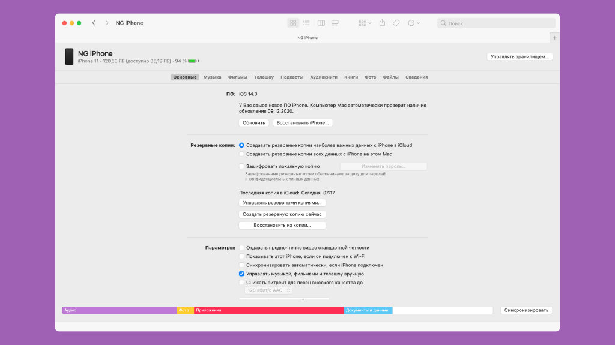Click the battery status icon
Viewport: 615px width, 345px height.
[x=193, y=61]
